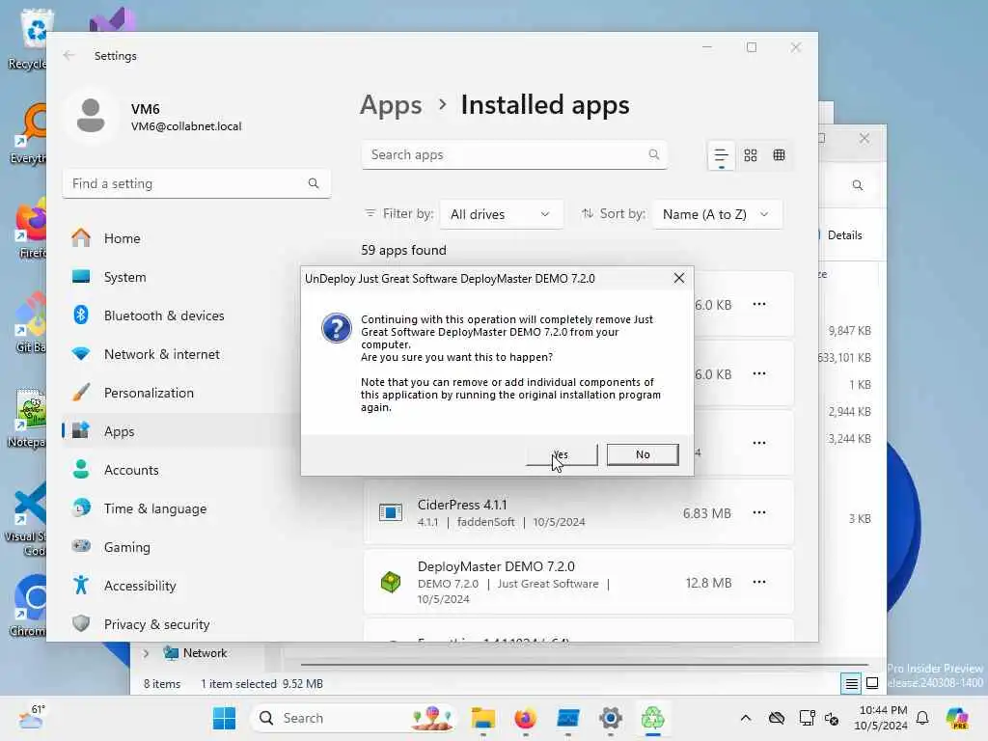The image size is (988, 741).
Task: Open the Everything desktop shortcut
Action: point(28,133)
